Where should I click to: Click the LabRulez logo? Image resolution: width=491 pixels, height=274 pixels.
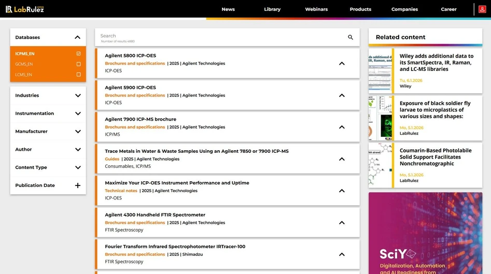[25, 9]
